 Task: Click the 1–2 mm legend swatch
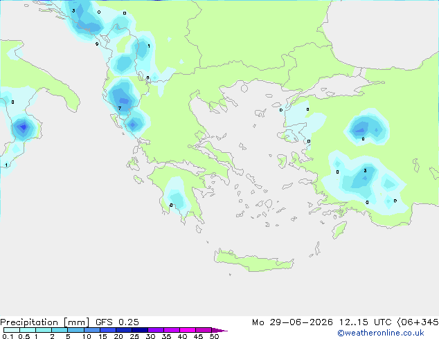click(44, 330)
